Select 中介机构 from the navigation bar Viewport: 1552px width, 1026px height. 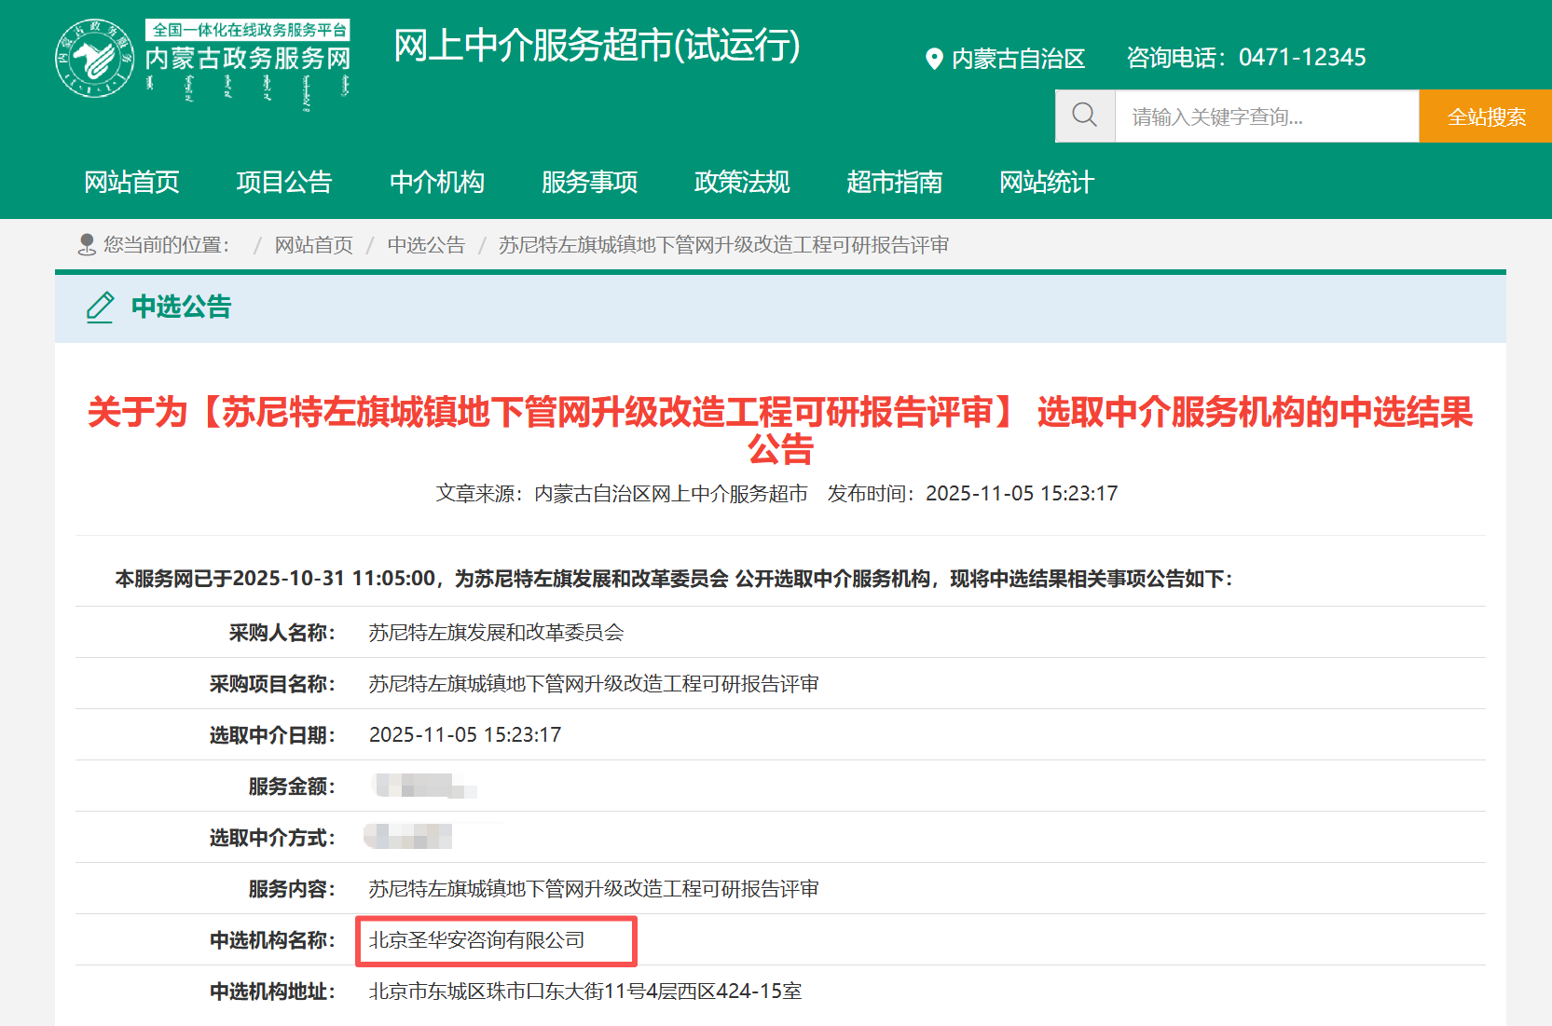(x=437, y=183)
